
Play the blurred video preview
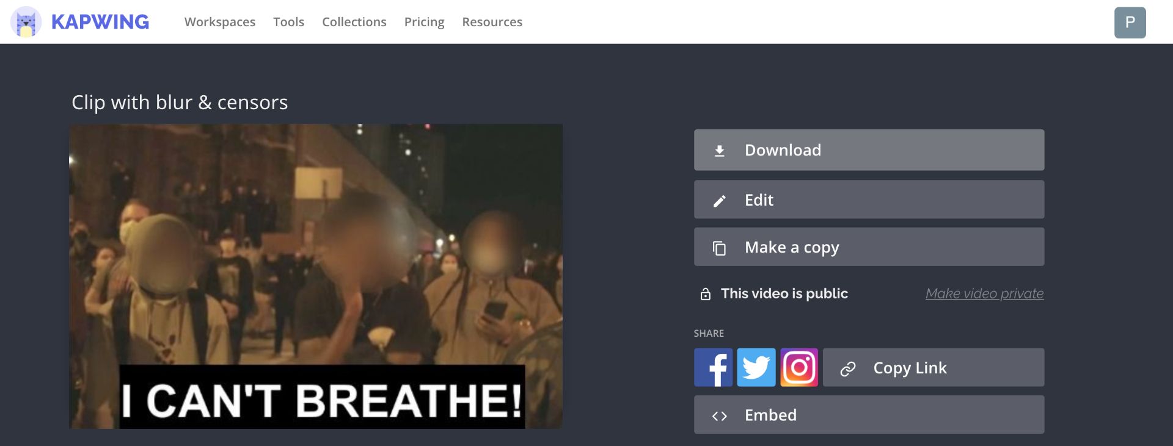(316, 276)
